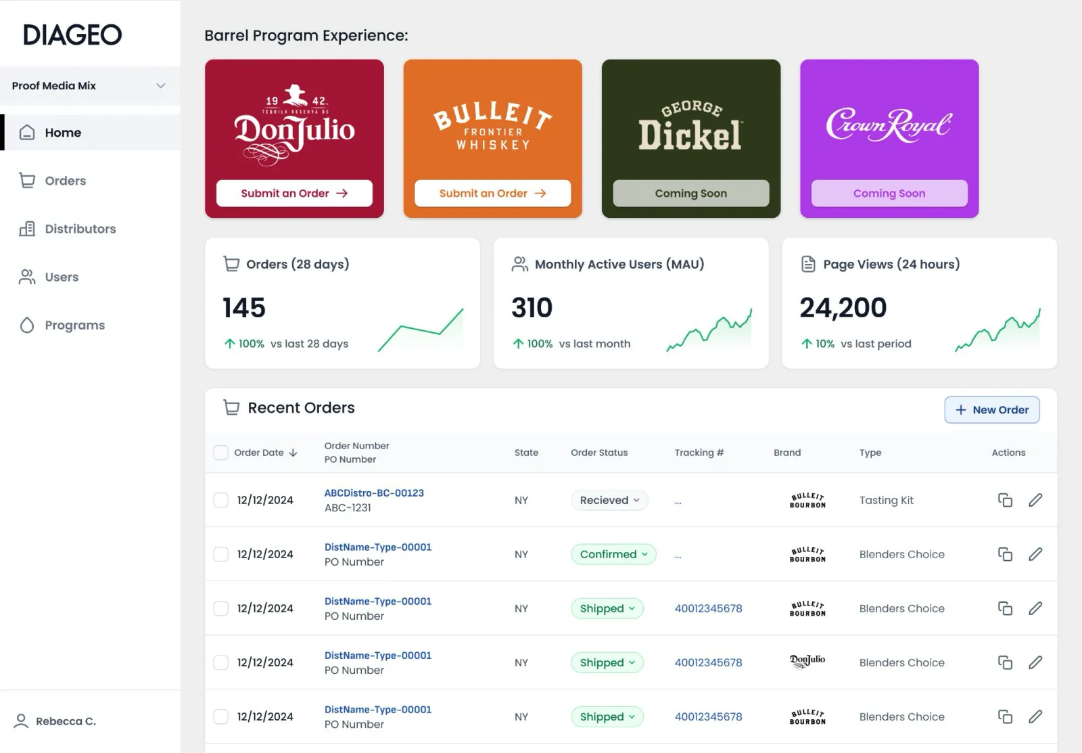
Task: Click the document icon beside Page Views
Action: [x=808, y=264]
